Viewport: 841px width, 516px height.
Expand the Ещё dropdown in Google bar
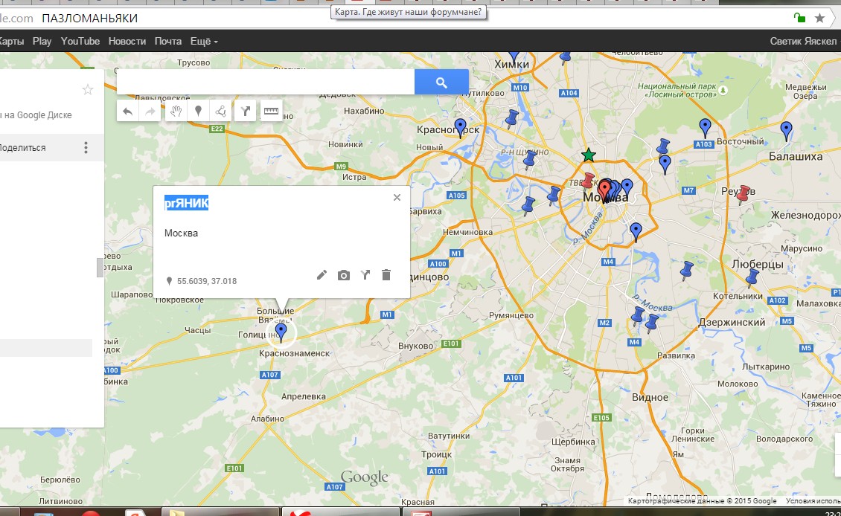coord(204,42)
